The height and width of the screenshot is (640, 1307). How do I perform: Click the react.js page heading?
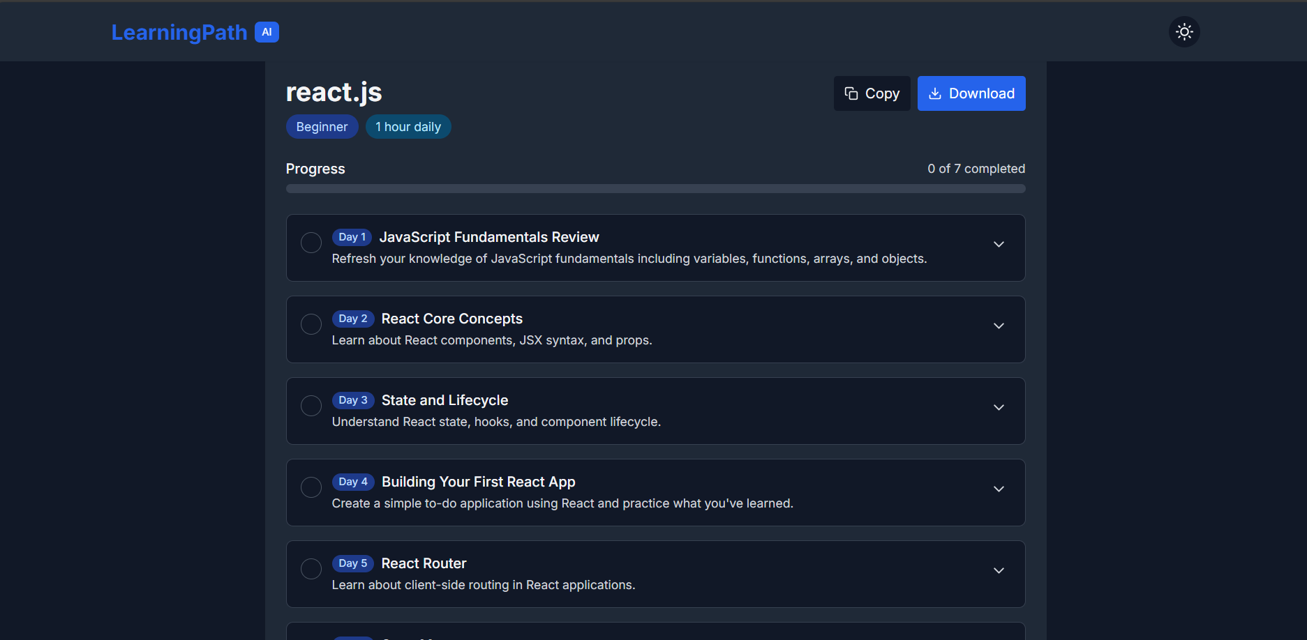coord(334,92)
